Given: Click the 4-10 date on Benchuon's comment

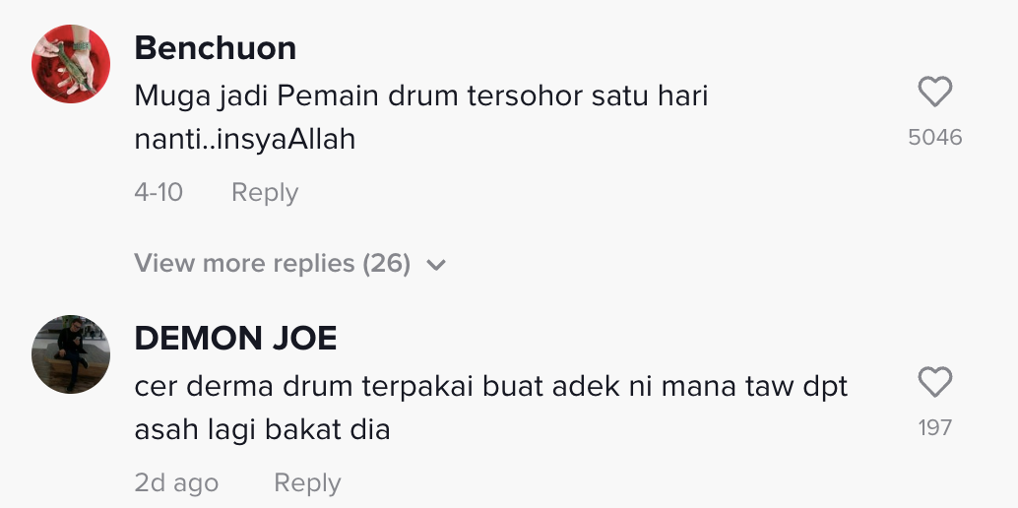Looking at the screenshot, I should [159, 192].
